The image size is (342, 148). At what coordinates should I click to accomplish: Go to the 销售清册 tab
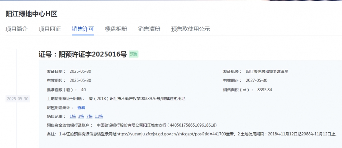[x=149, y=29]
